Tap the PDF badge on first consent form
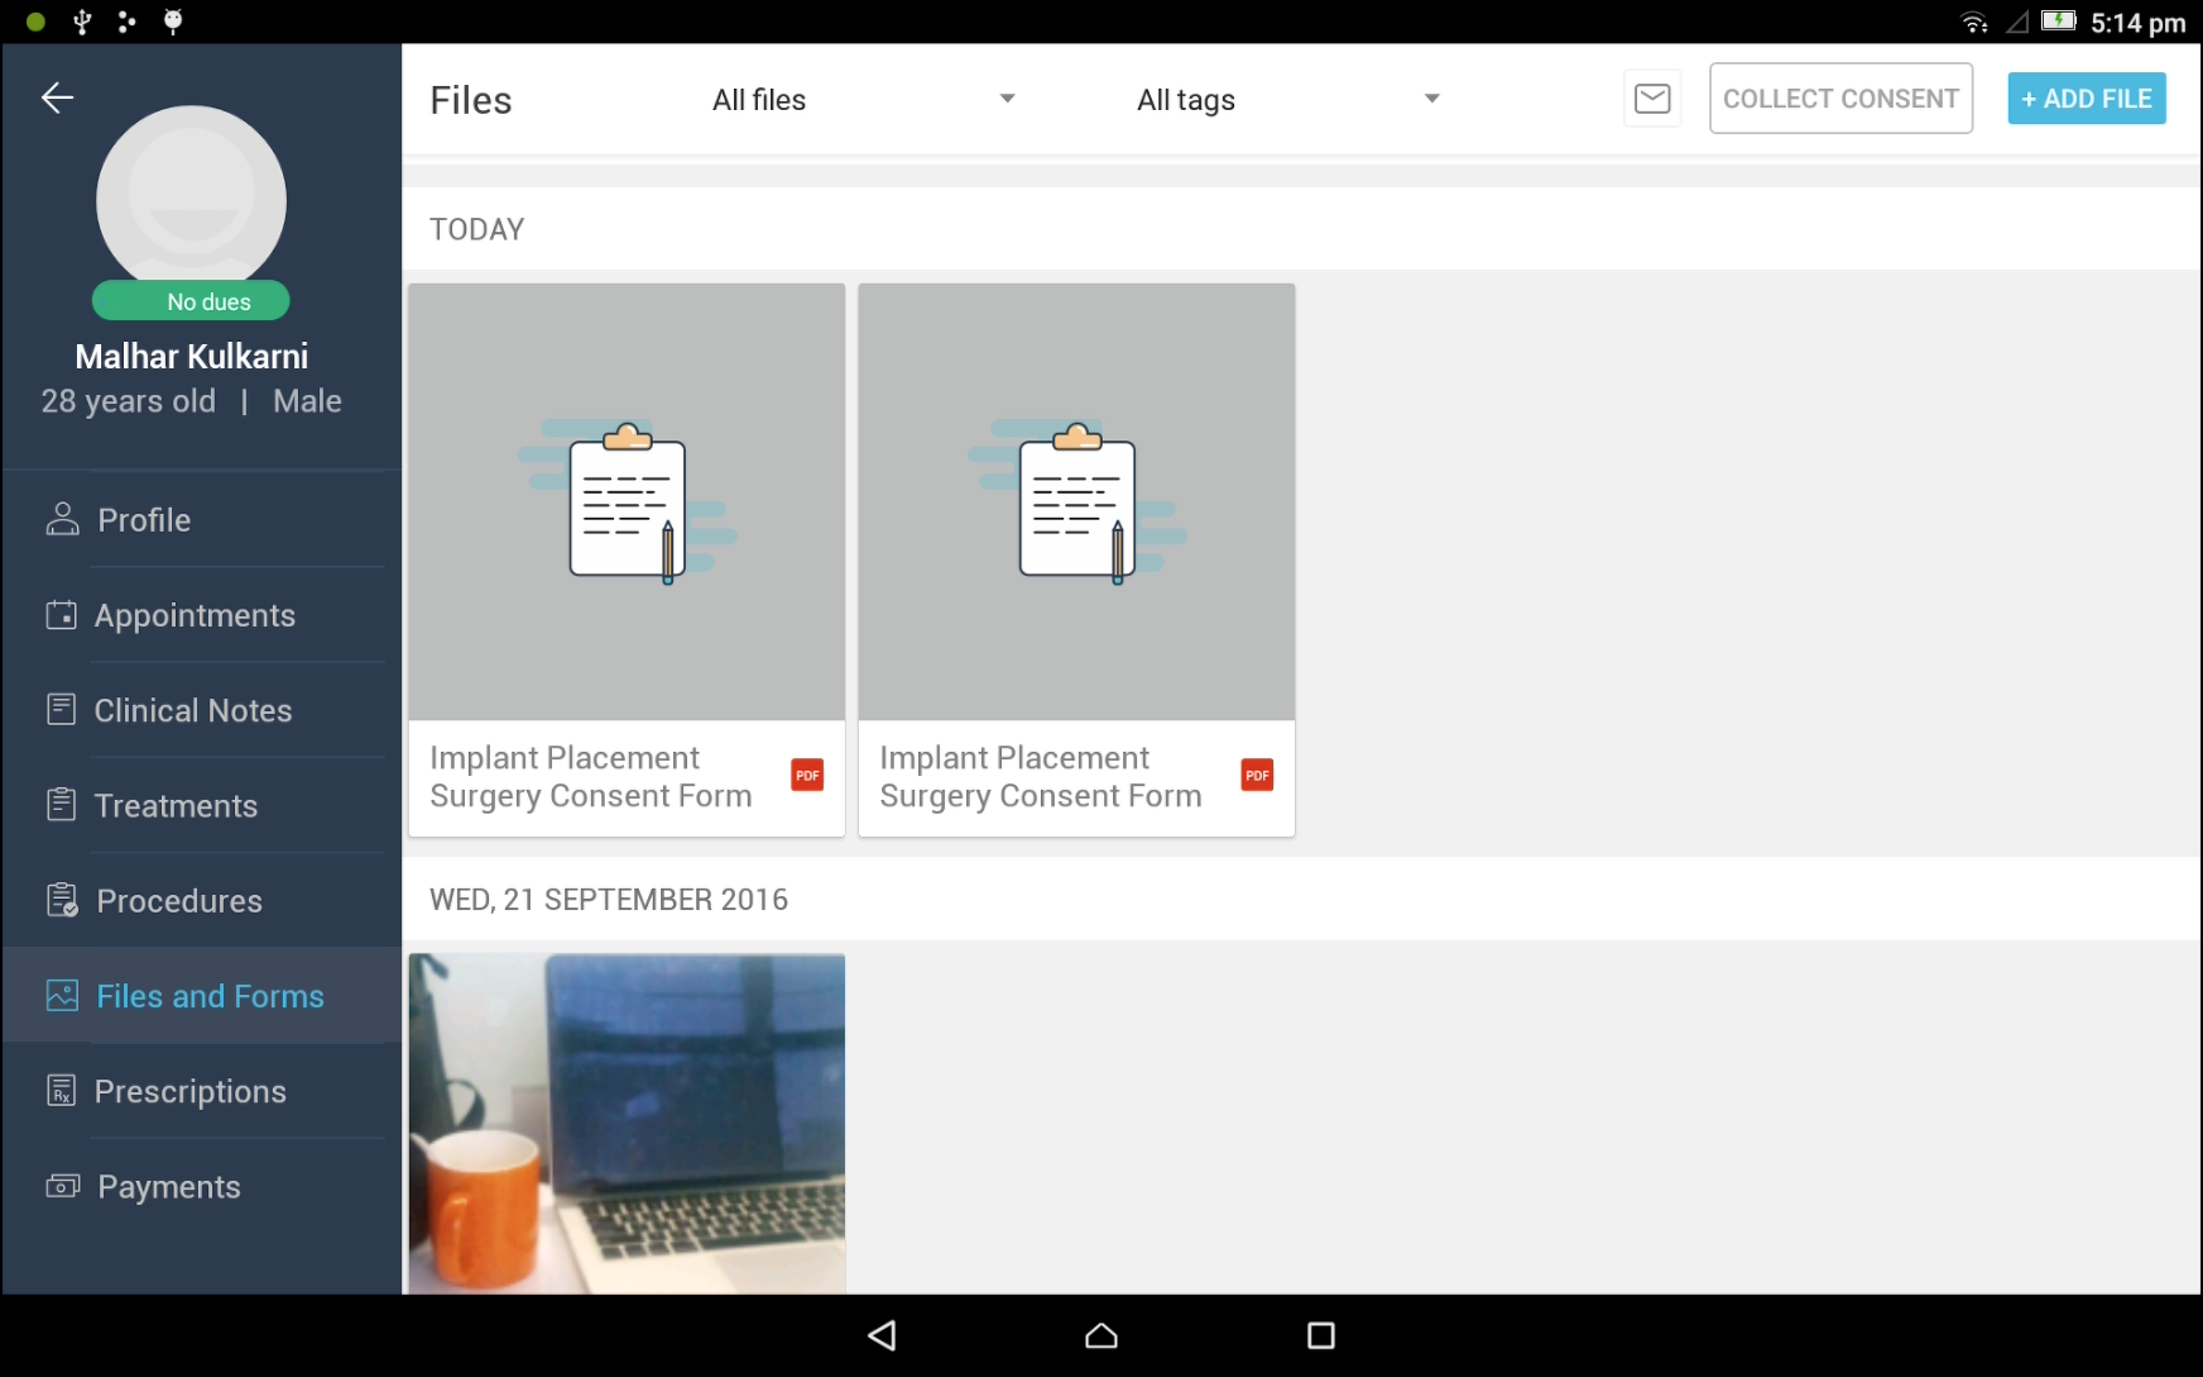The image size is (2203, 1377). (x=806, y=774)
